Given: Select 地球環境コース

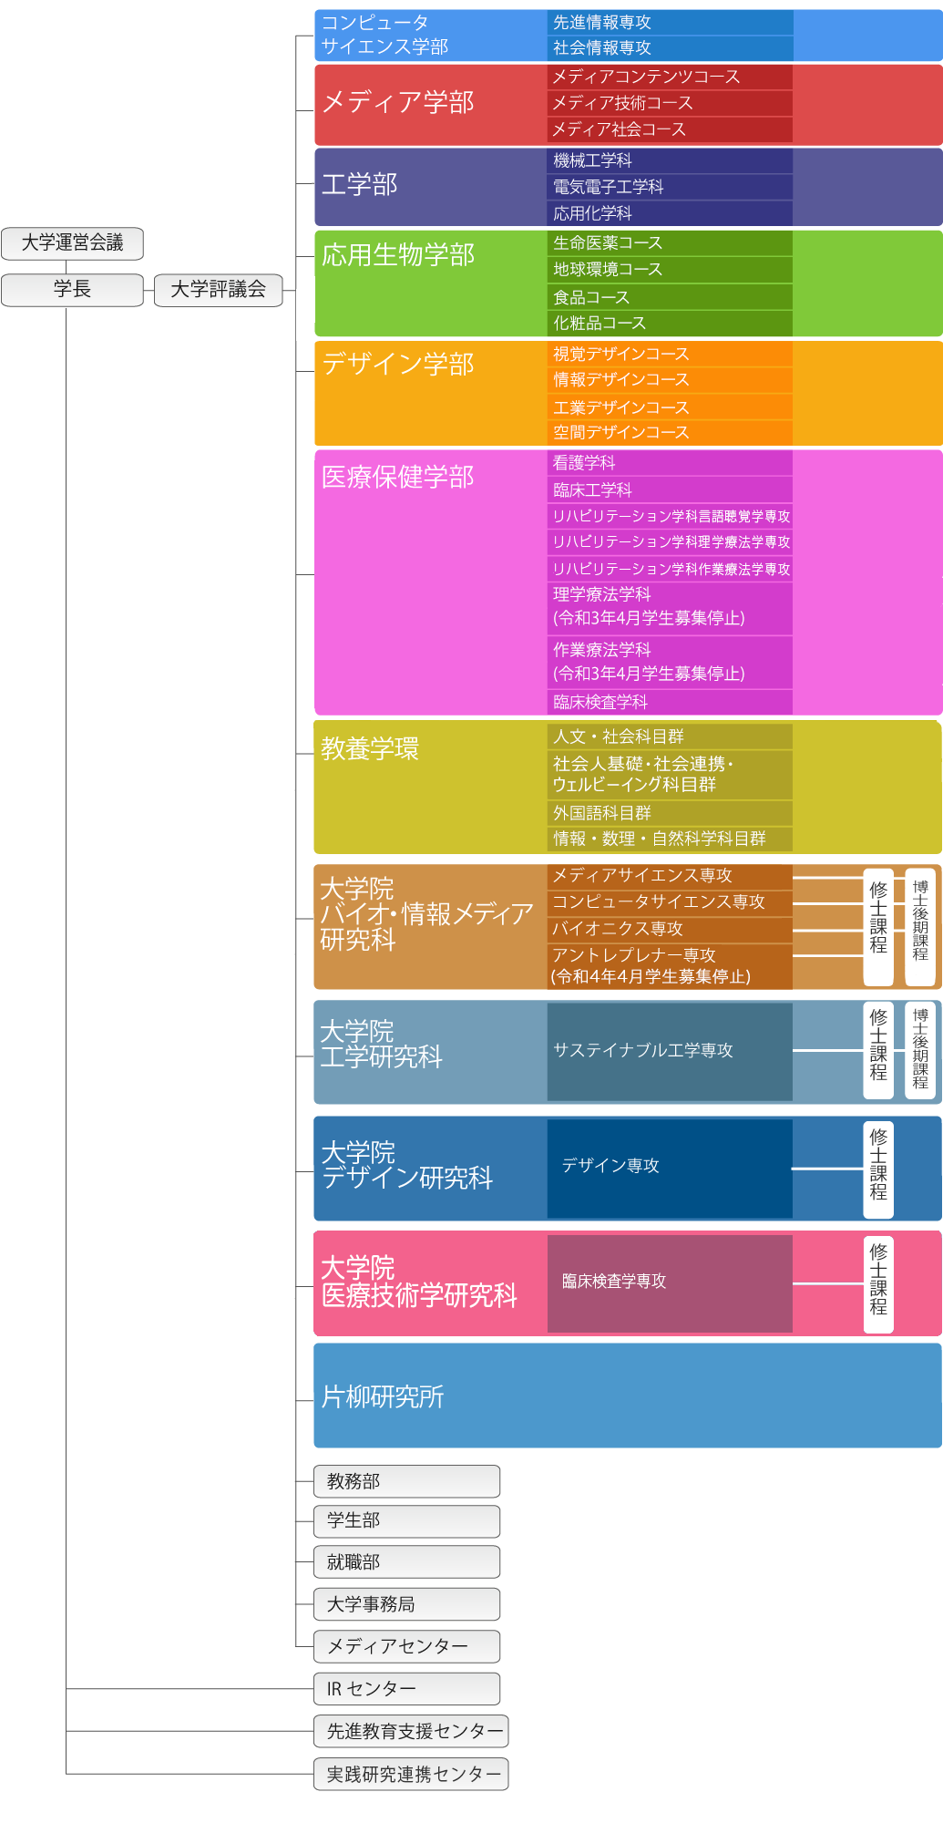Looking at the screenshot, I should coord(670,270).
